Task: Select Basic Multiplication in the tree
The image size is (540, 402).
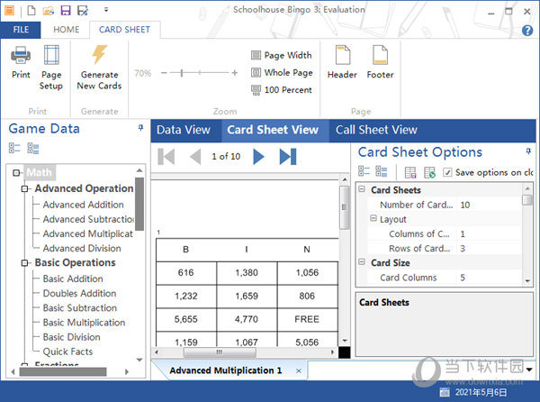Action: pyautogui.click(x=84, y=323)
